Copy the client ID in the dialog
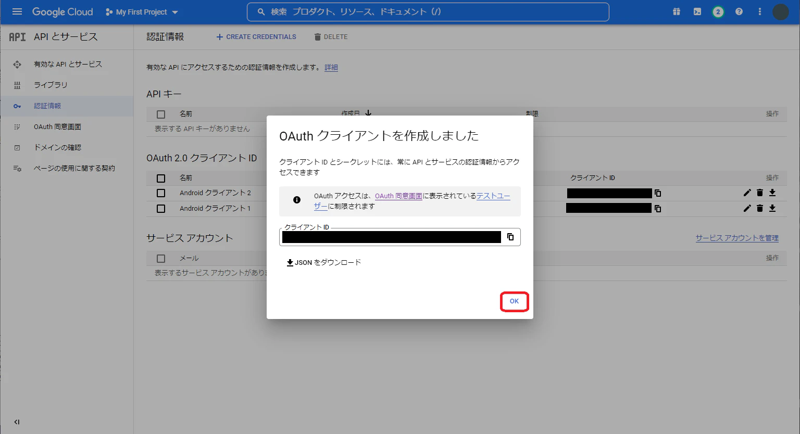 pyautogui.click(x=510, y=237)
